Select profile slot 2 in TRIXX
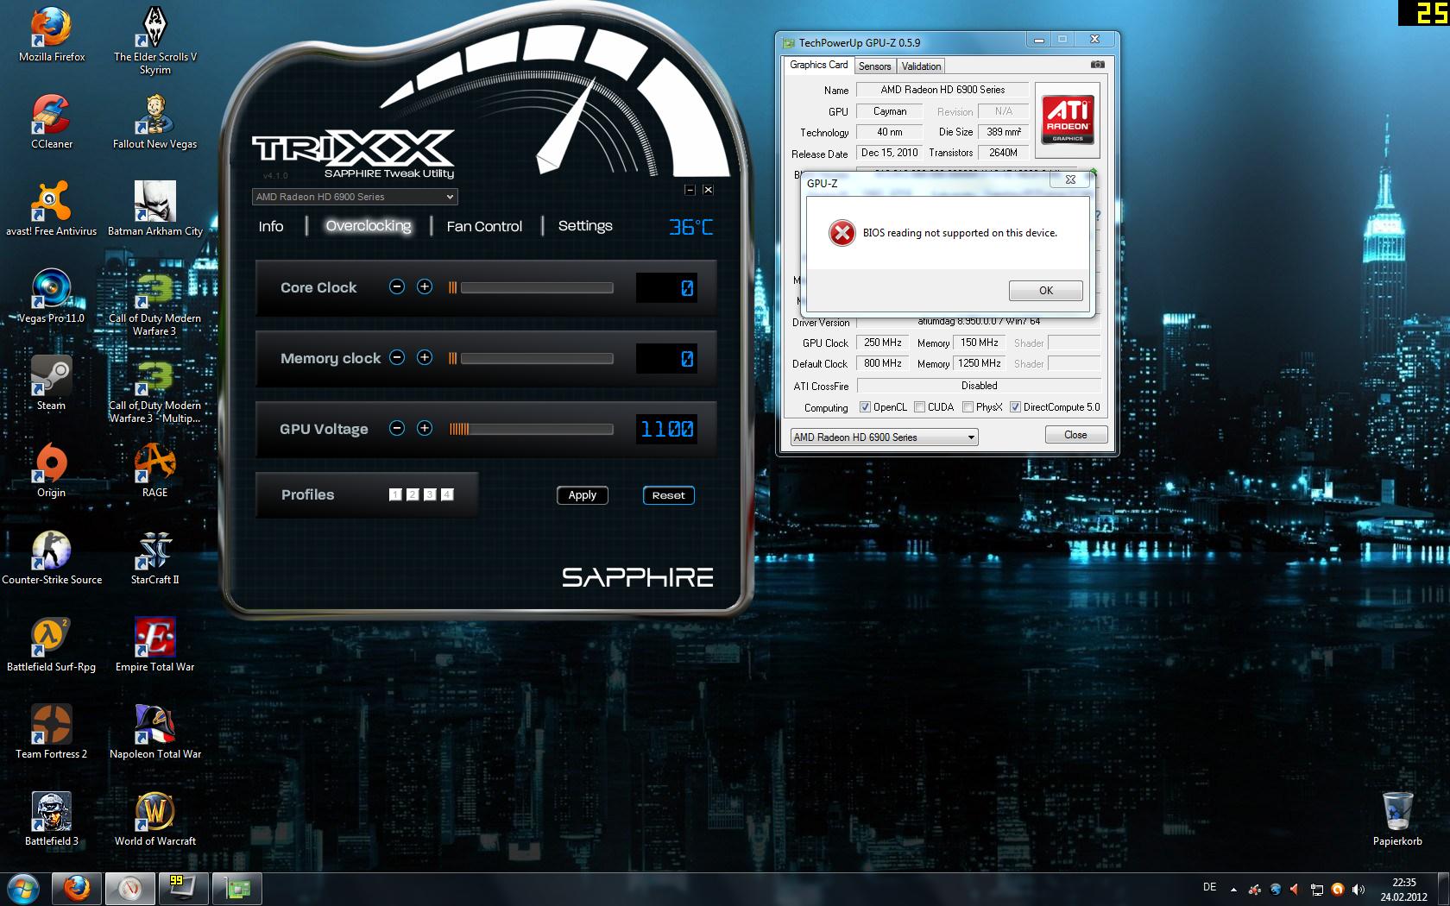Viewport: 1450px width, 906px height. (413, 494)
